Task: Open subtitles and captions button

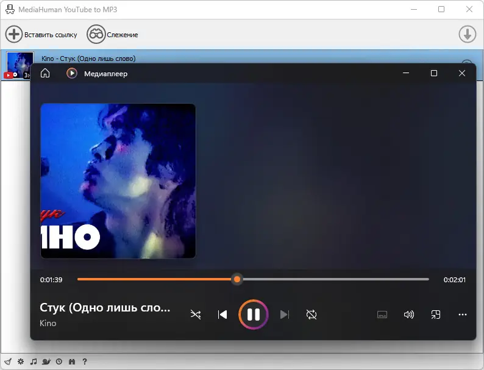Action: click(382, 315)
